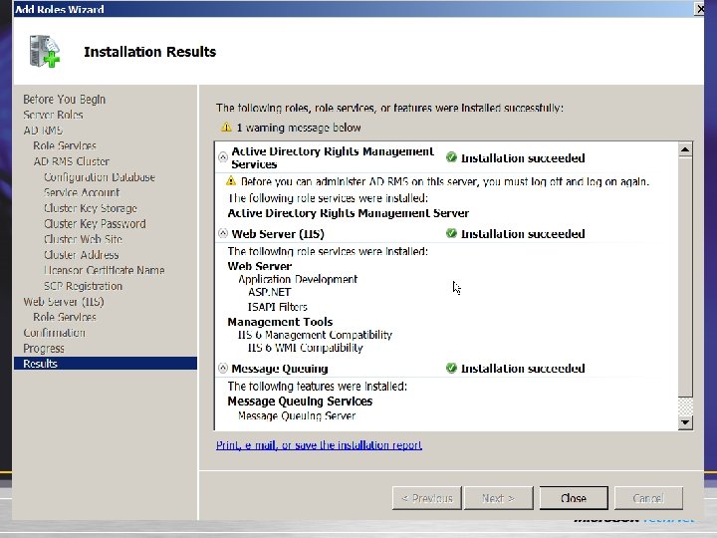
Task: Select the Cluster Web Site step
Action: (x=83, y=239)
